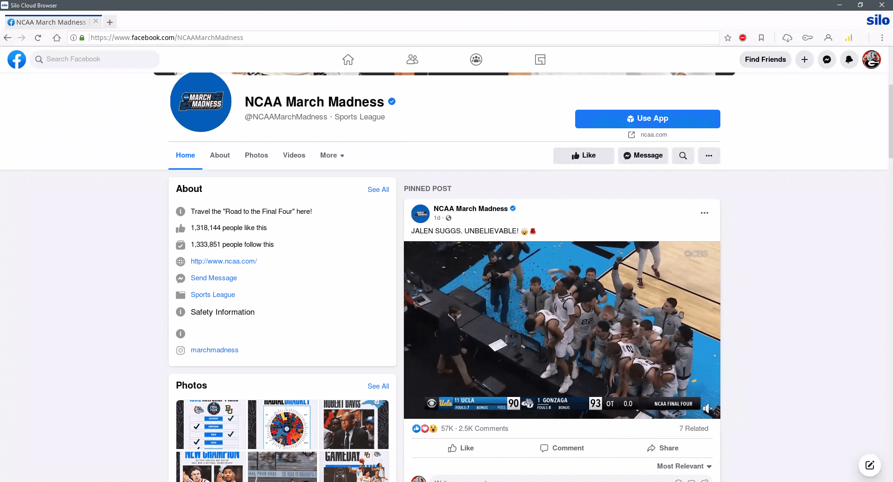Open Most Relevant comment sort dropdown
The width and height of the screenshot is (893, 482).
click(x=684, y=466)
